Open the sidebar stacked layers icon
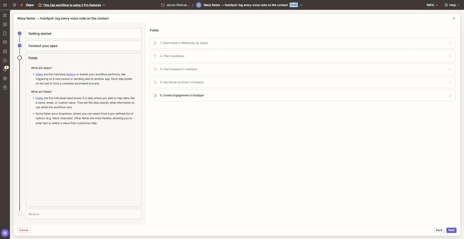The image size is (464, 239). pos(5,87)
